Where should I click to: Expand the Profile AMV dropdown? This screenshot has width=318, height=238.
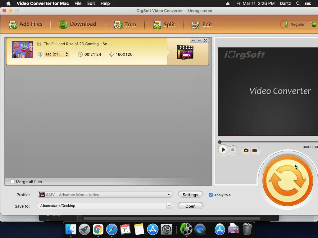[x=105, y=195]
